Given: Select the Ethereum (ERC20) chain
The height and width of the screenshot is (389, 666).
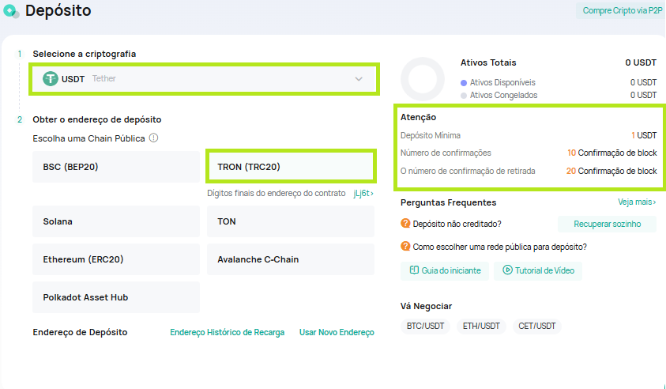Looking at the screenshot, I should [x=116, y=259].
